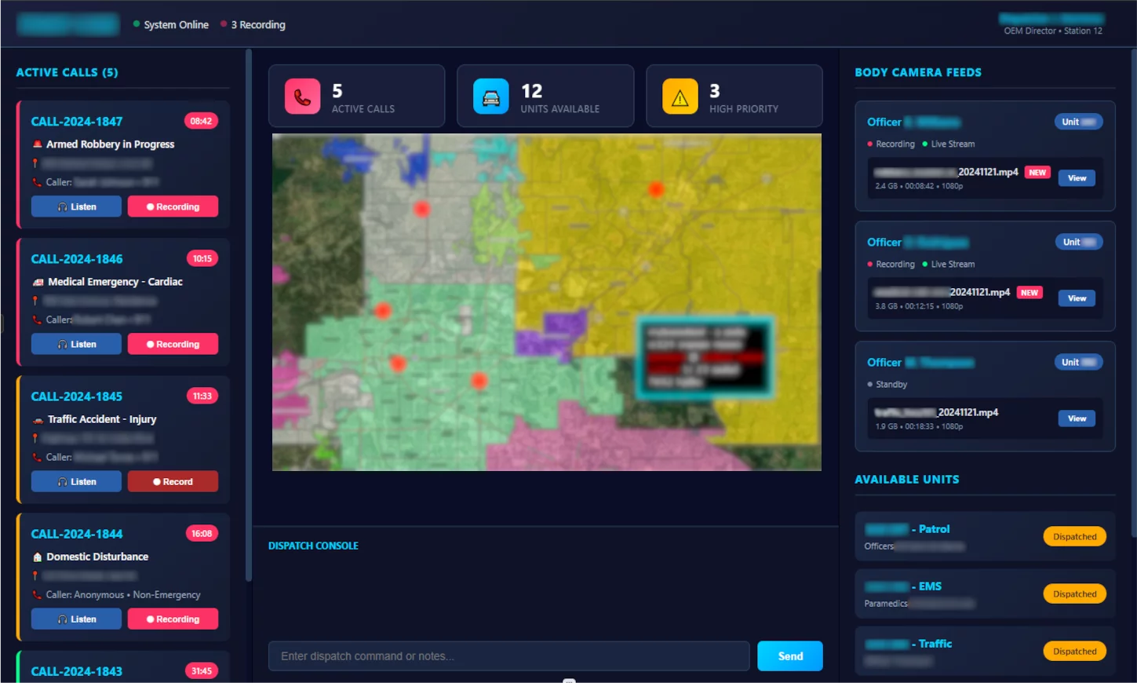Start recording with Record on CALL-2024-1845

tap(173, 481)
